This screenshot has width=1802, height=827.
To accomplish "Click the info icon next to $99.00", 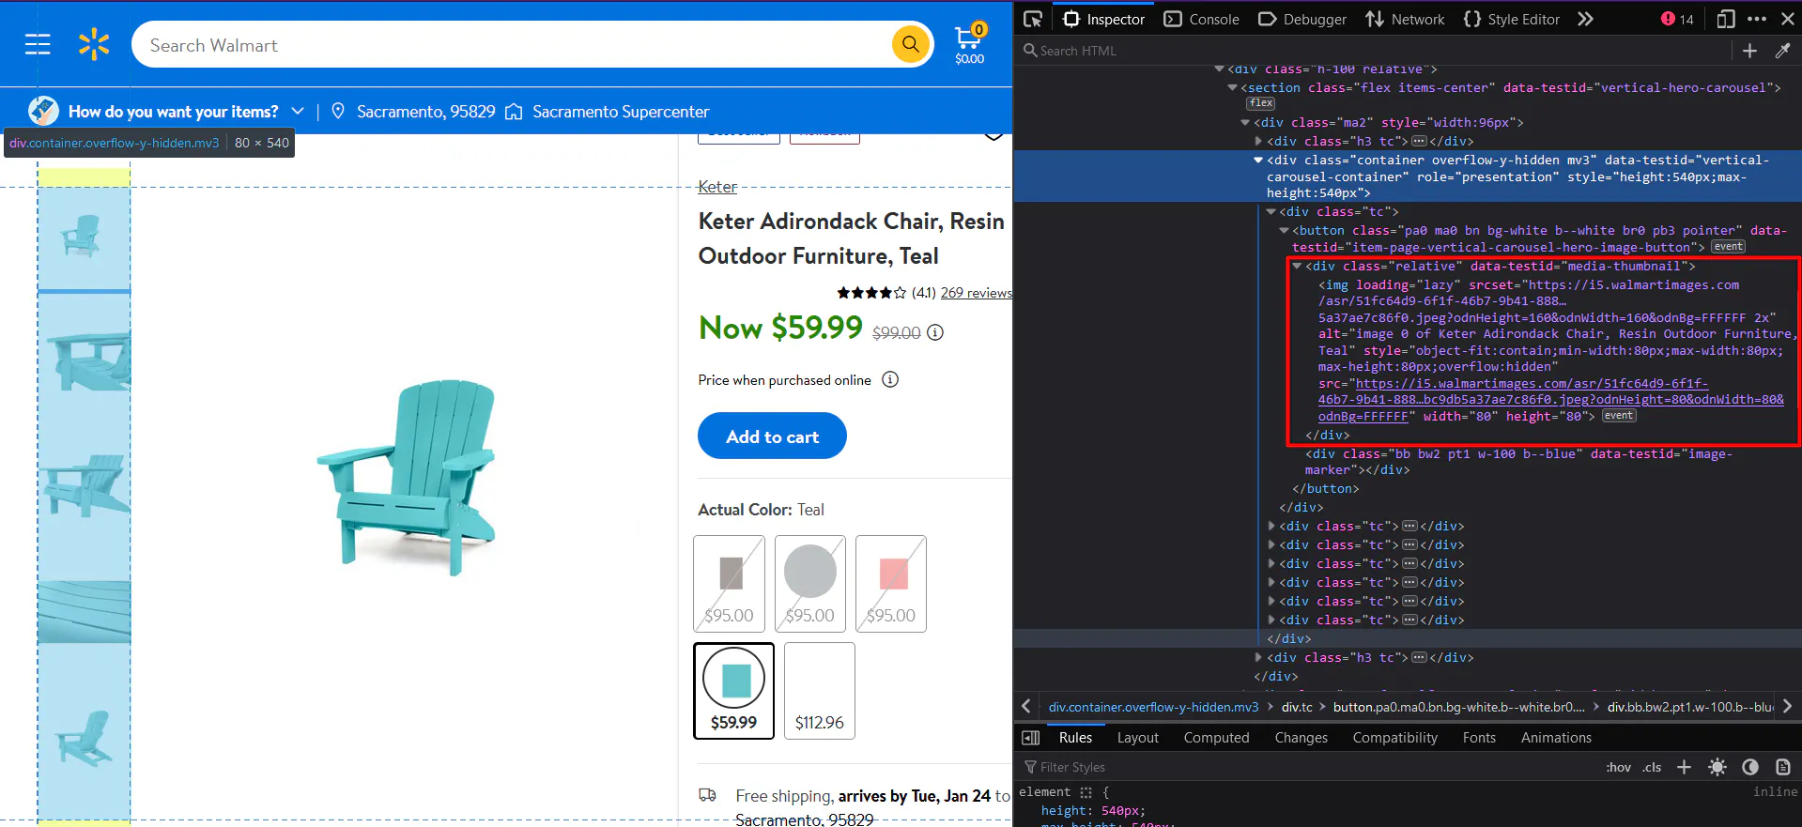I will 935,332.
